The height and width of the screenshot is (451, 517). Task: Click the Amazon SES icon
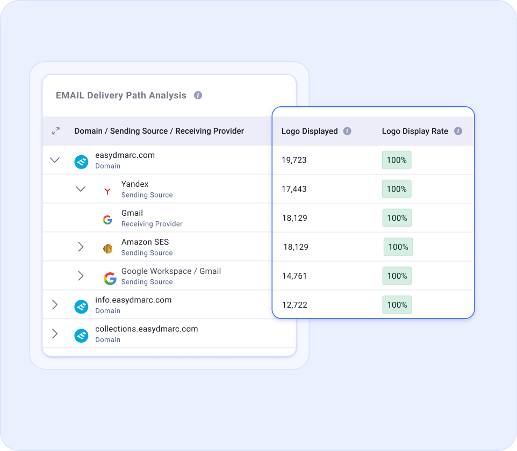107,249
